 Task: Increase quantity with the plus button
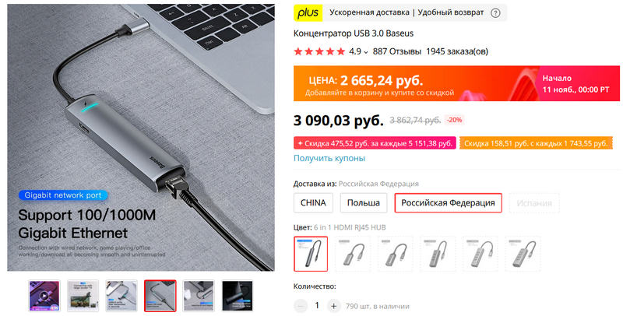(x=334, y=306)
